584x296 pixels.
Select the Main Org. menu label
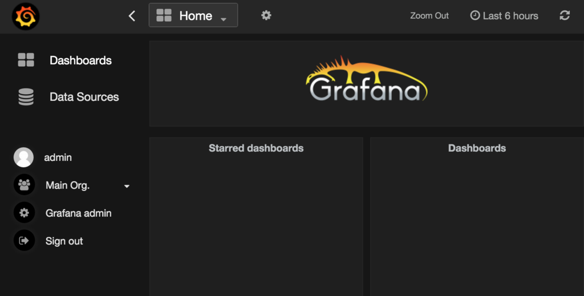(x=67, y=185)
